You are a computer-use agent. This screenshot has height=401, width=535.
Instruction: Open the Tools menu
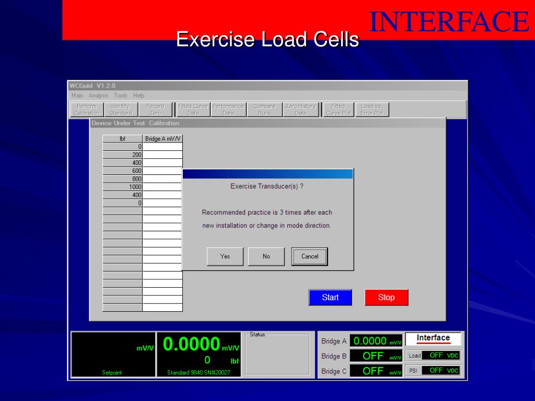121,96
